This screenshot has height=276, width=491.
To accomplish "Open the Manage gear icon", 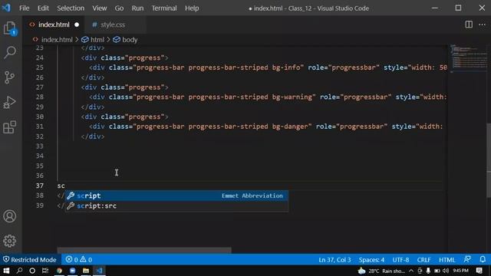I will tap(10, 241).
